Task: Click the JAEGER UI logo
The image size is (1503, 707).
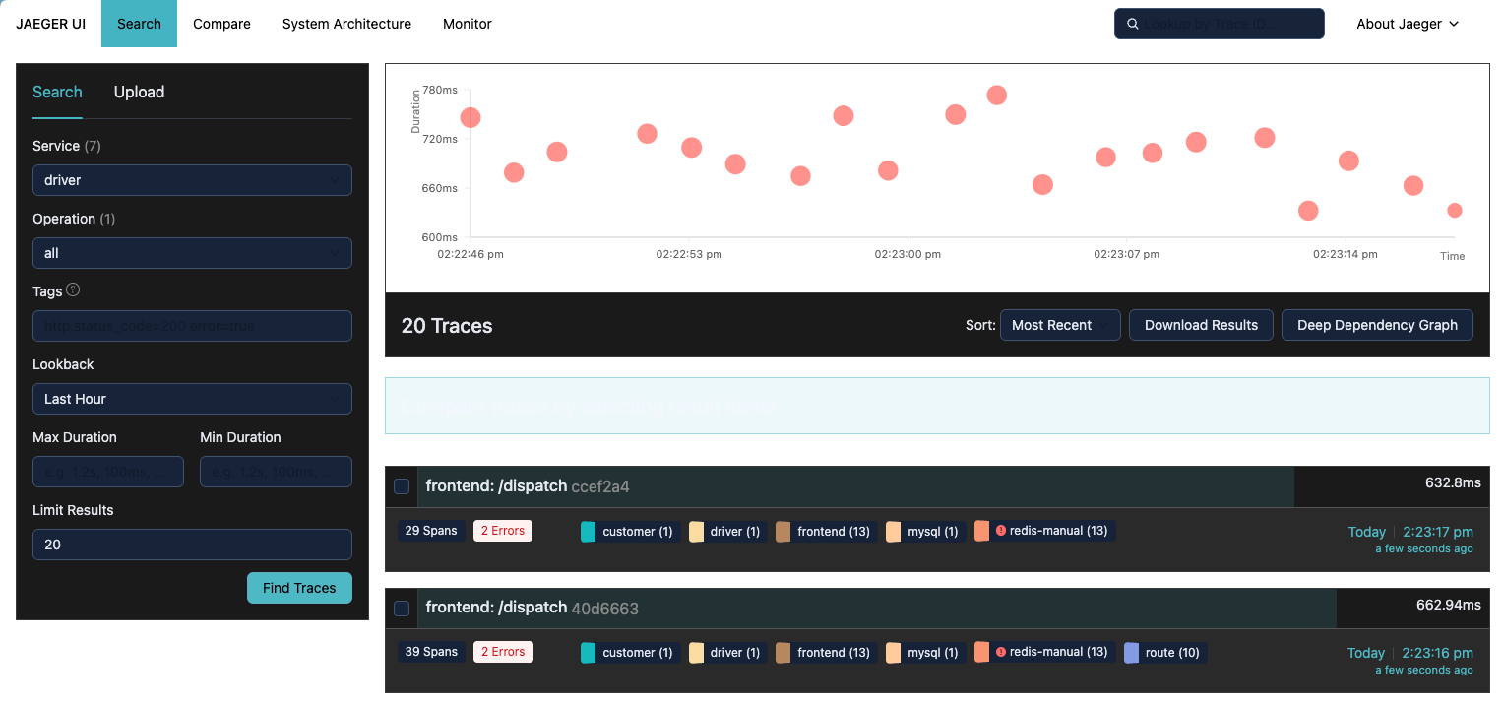Action: point(50,24)
